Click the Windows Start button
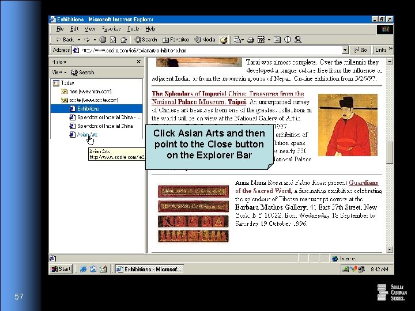 pyautogui.click(x=62, y=269)
